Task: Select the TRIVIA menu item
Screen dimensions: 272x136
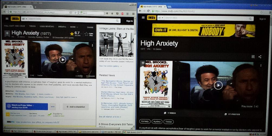Action: [x=32, y=27]
